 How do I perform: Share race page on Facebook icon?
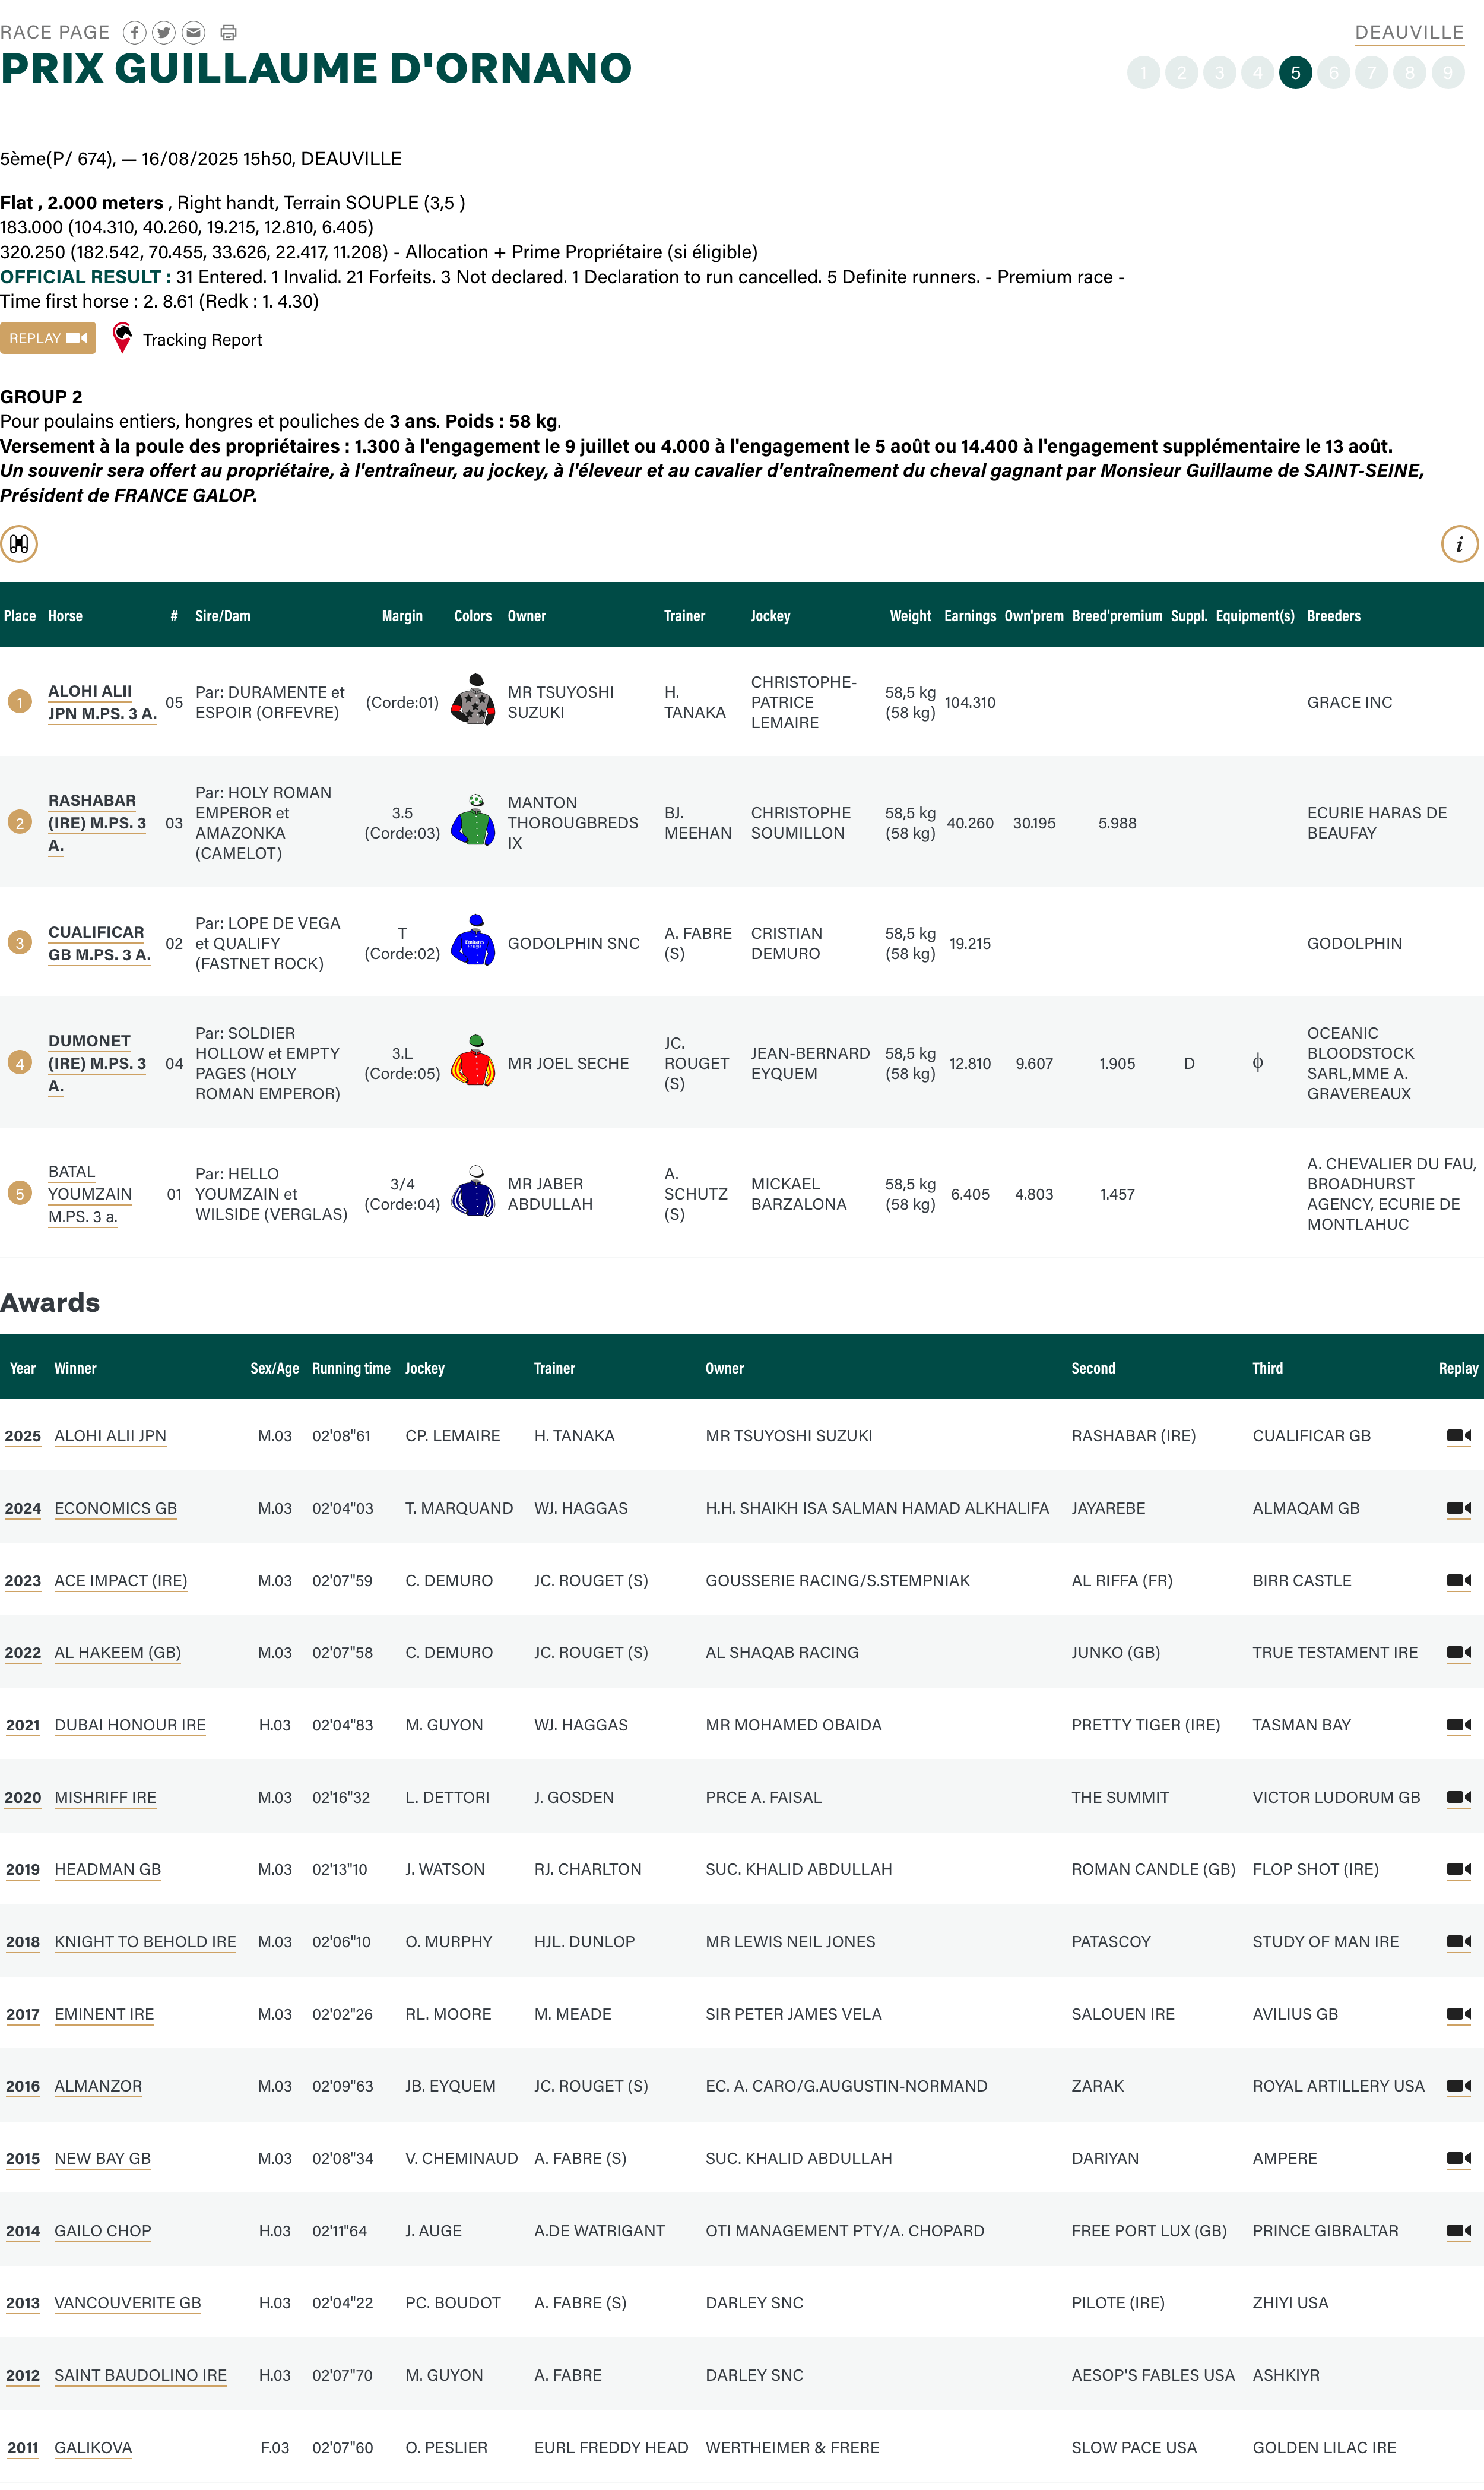tap(134, 33)
